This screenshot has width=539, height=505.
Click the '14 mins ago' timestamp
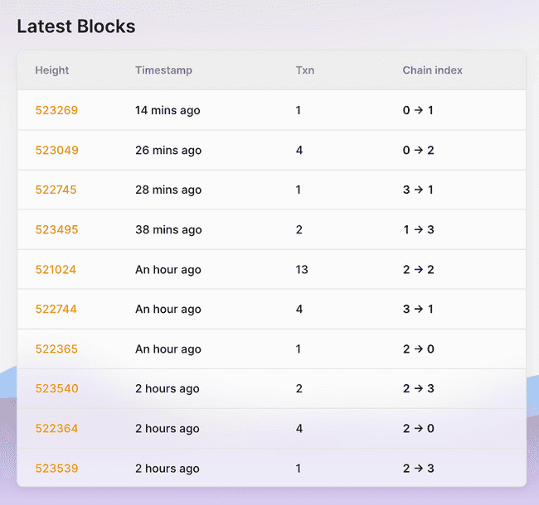click(x=168, y=110)
